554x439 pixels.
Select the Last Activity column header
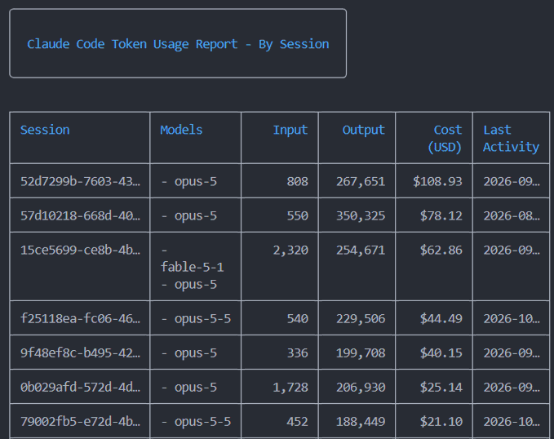point(511,138)
